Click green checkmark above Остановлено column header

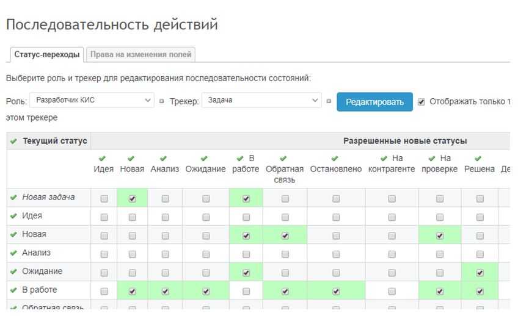(335, 159)
